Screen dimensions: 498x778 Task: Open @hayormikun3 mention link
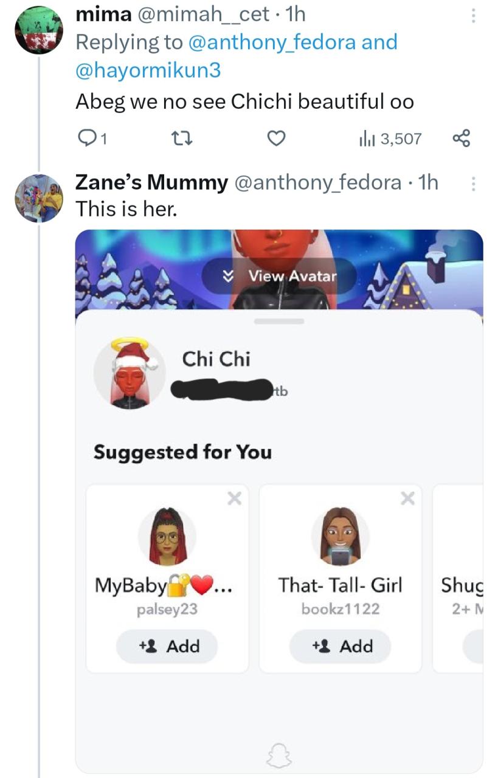[148, 71]
